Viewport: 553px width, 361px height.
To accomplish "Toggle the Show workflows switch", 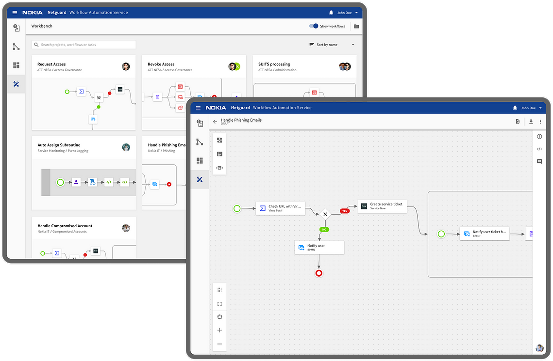I will [x=314, y=26].
